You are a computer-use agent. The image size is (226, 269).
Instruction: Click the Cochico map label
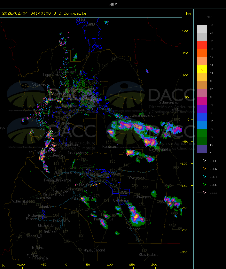(133, 229)
